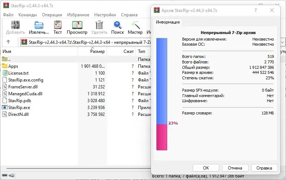Image resolution: width=286 pixels, height=180 pixels.
Task: Click the Общий размер value 1 912 847 386
Action: click(x=261, y=67)
